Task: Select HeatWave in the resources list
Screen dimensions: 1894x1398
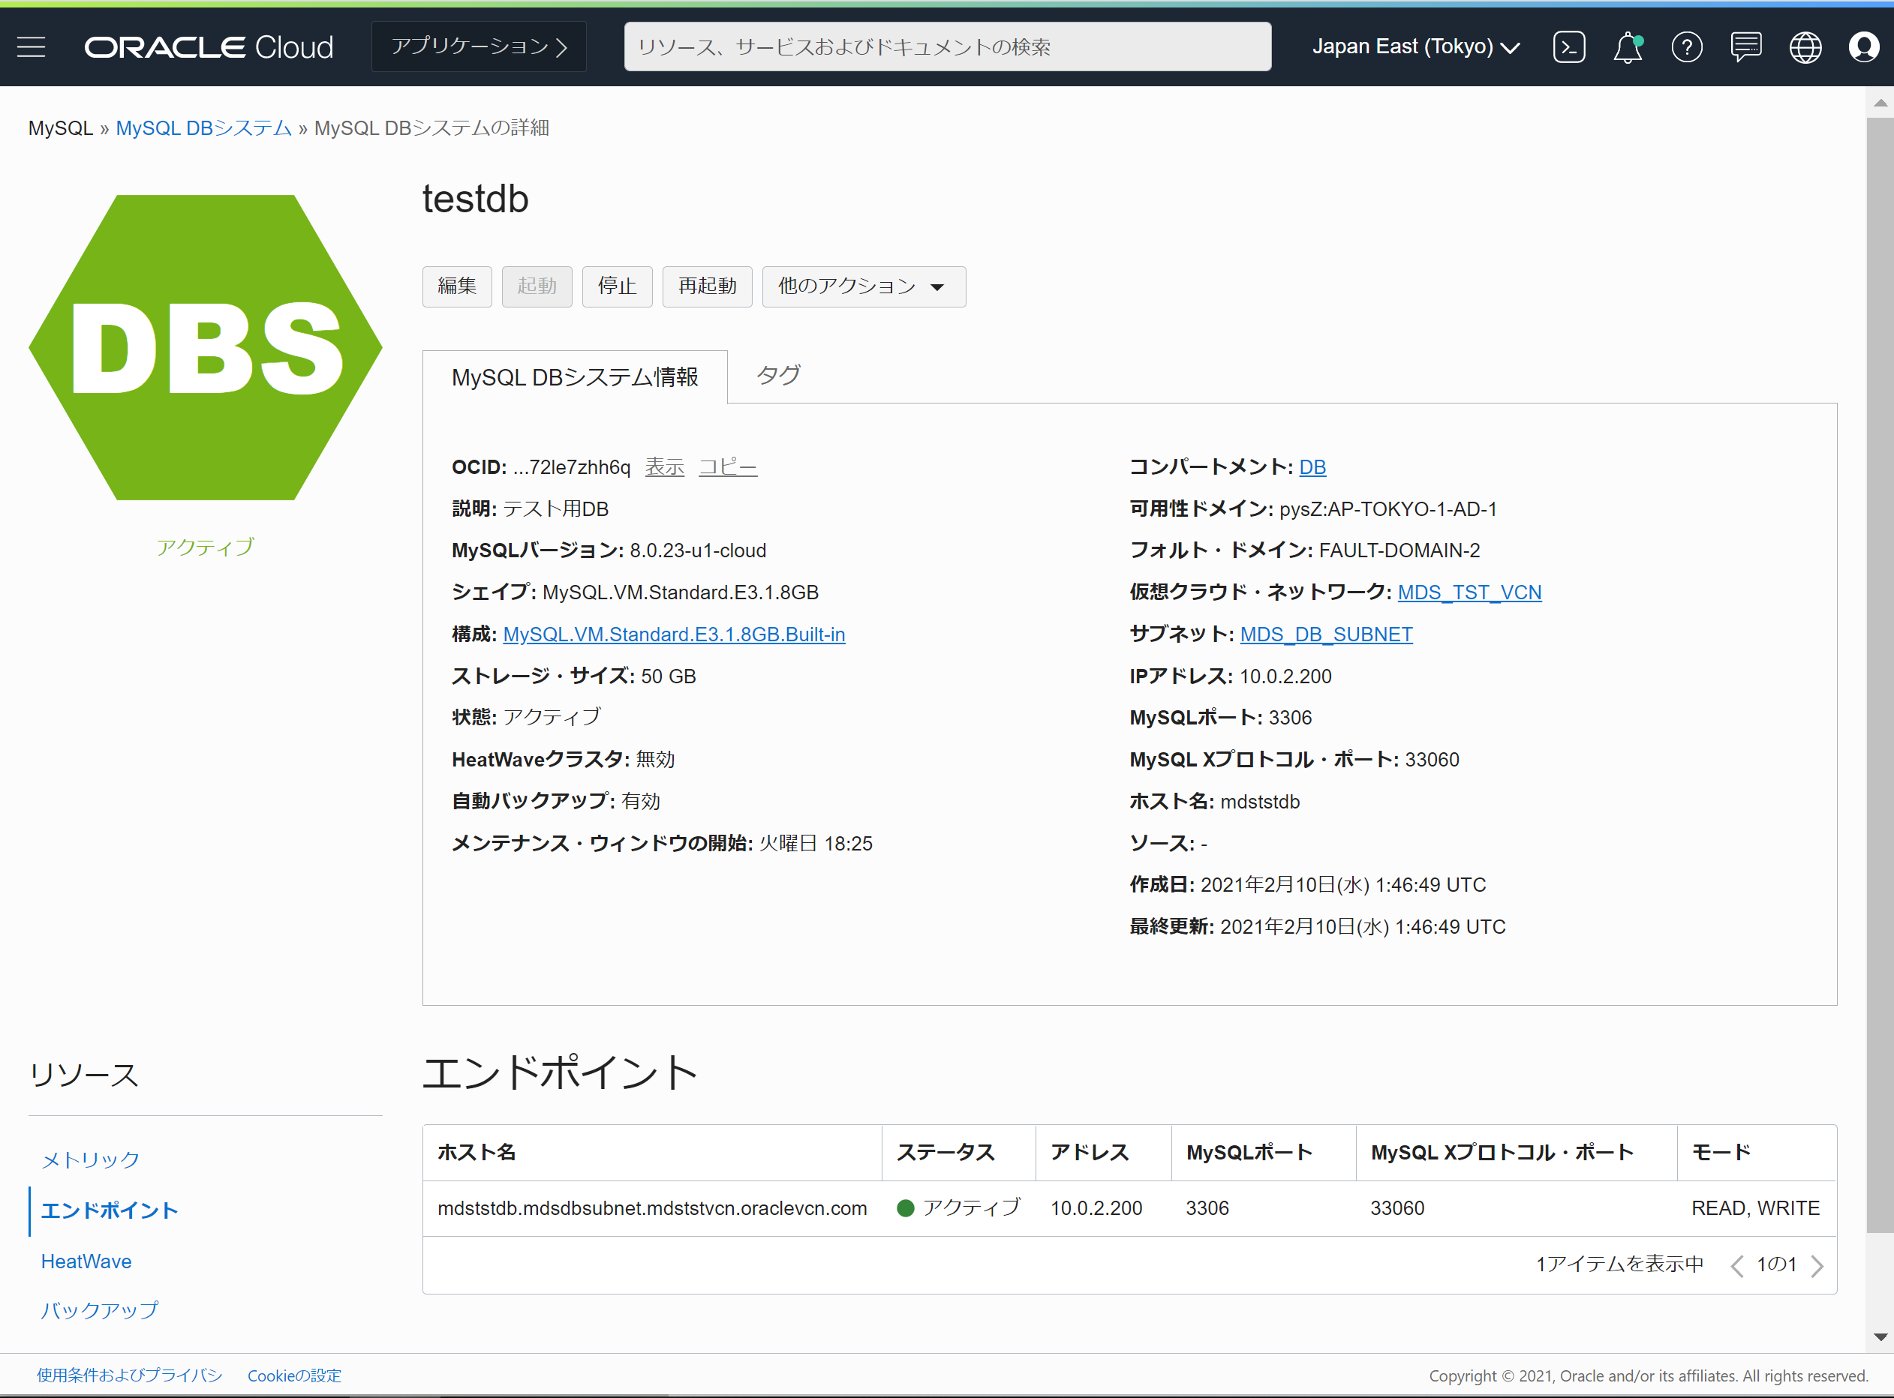Action: [86, 1261]
